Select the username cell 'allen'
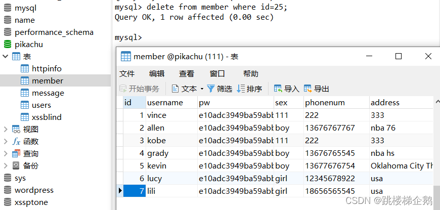 click(x=172, y=128)
